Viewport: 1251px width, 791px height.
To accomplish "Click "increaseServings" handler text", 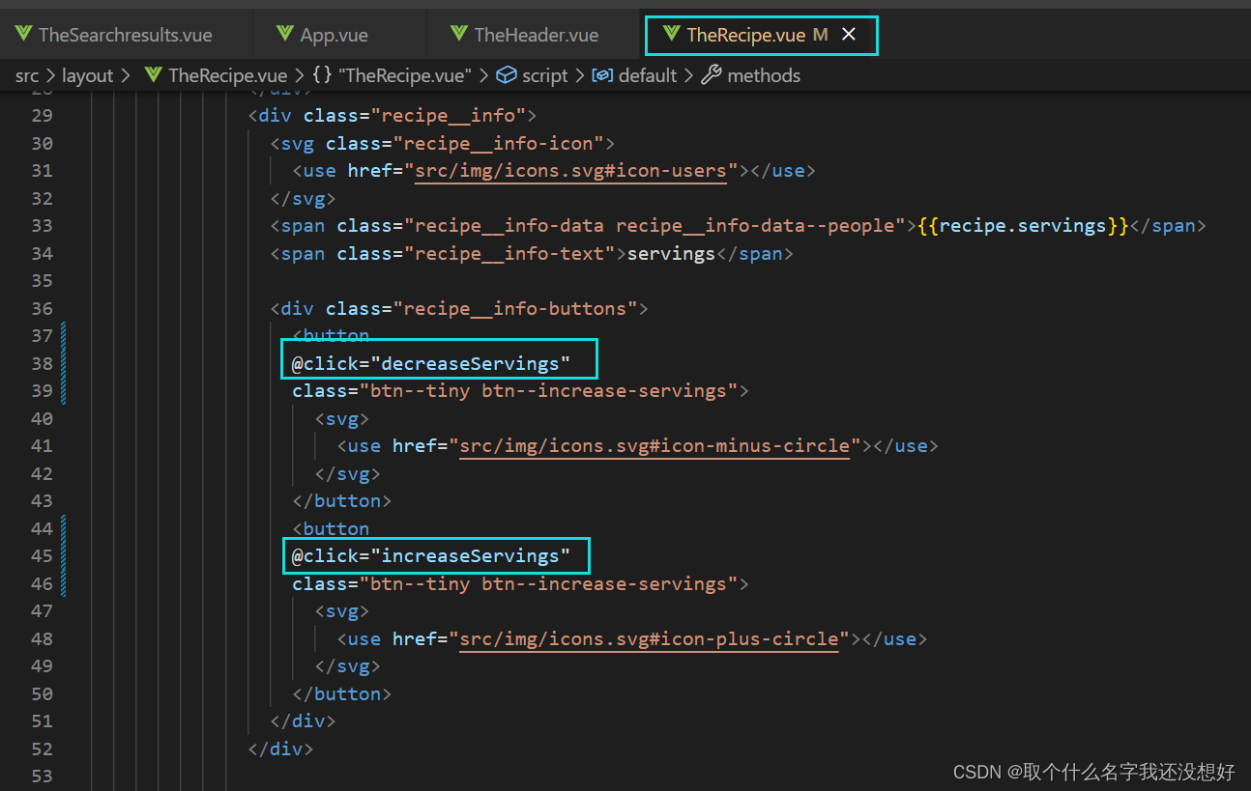I will tap(470, 556).
